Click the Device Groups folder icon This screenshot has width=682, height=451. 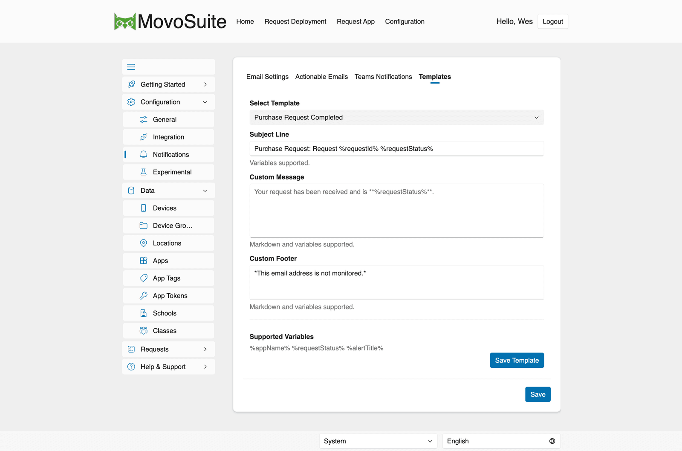[144, 225]
